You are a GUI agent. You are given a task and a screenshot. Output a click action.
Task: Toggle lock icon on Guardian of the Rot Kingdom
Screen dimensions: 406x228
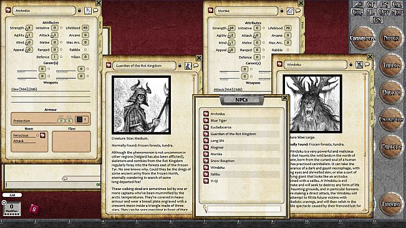[x=180, y=65]
